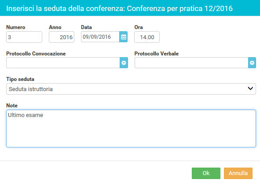This screenshot has height=183, width=260.
Task: Open the calendar picker for Data
Action: (x=123, y=37)
